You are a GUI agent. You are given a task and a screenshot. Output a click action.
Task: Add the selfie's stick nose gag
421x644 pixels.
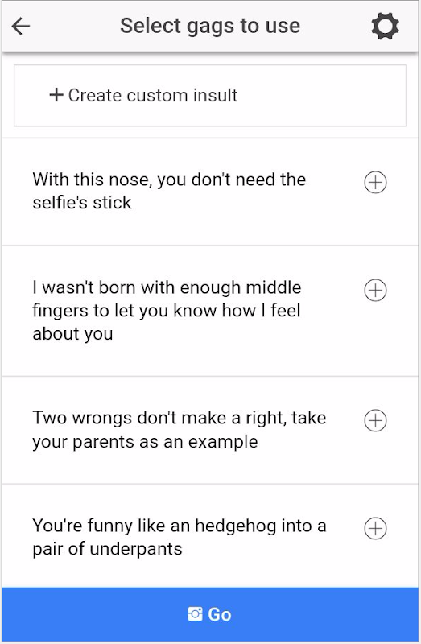(x=375, y=183)
